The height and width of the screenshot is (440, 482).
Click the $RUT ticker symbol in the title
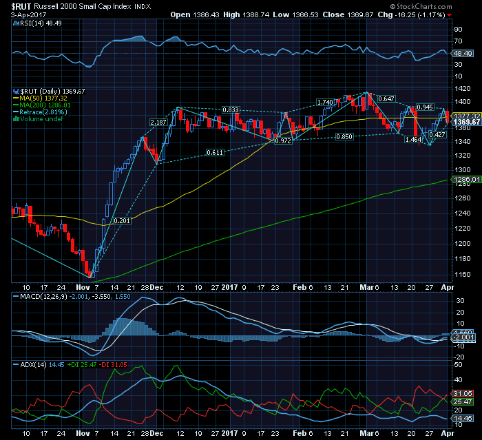(21, 6)
